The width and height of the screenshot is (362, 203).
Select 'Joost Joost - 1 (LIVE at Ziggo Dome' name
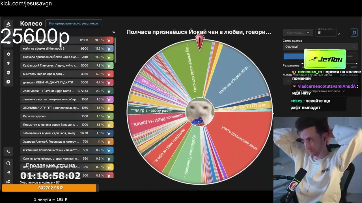pos(49,91)
